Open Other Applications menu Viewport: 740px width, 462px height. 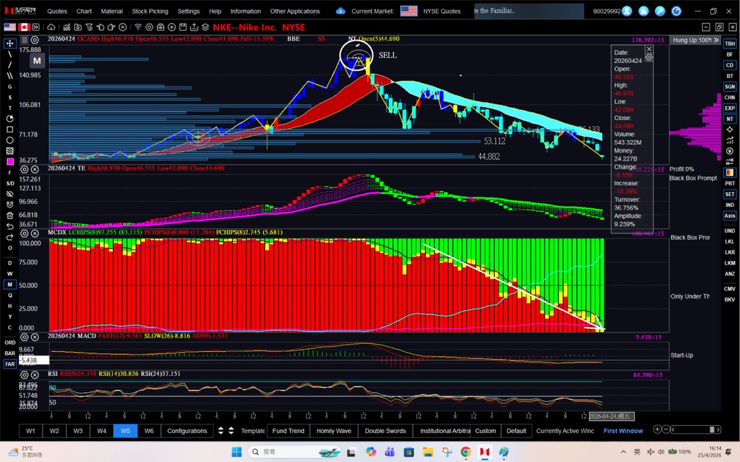point(295,11)
